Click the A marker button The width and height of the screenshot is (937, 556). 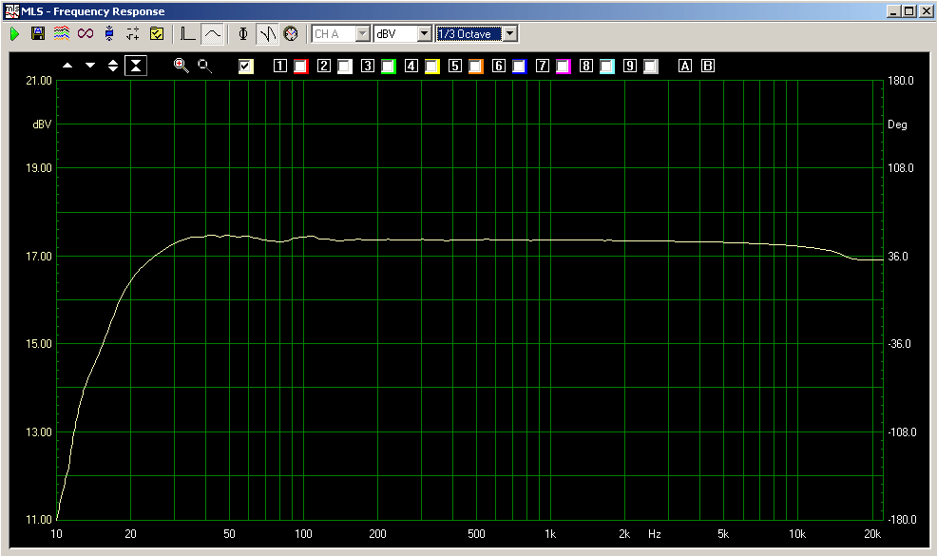(x=685, y=66)
